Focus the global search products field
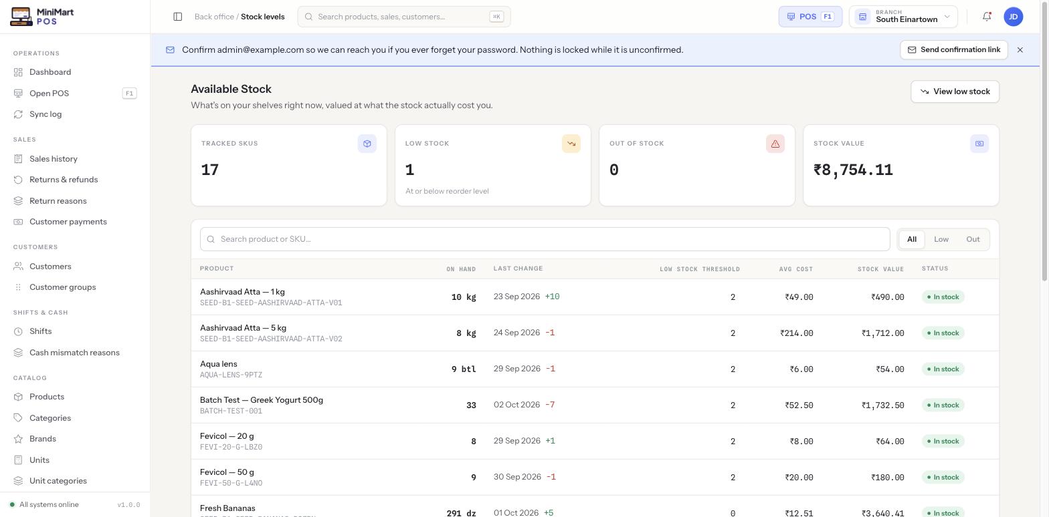1049x517 pixels. coord(404,17)
